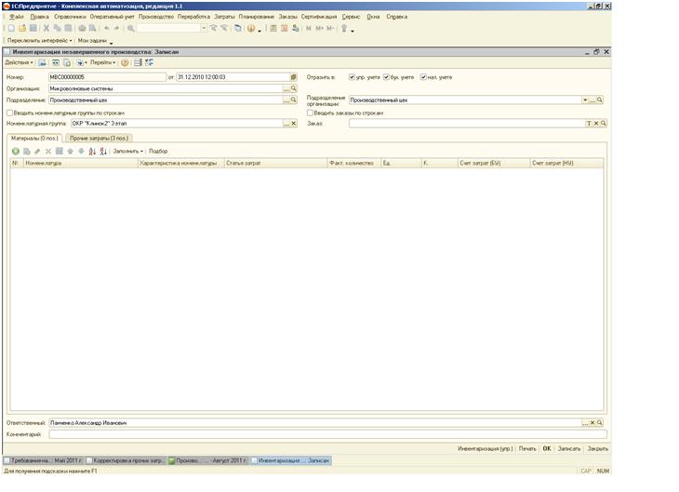Switch to Корректировка прочих затр. window tab
Image resolution: width=679 pixels, height=492 pixels.
tap(126, 460)
